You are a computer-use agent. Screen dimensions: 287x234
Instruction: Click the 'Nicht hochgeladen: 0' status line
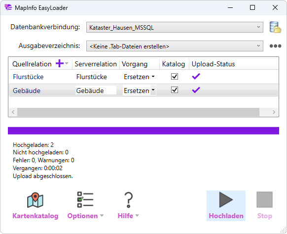(40, 152)
